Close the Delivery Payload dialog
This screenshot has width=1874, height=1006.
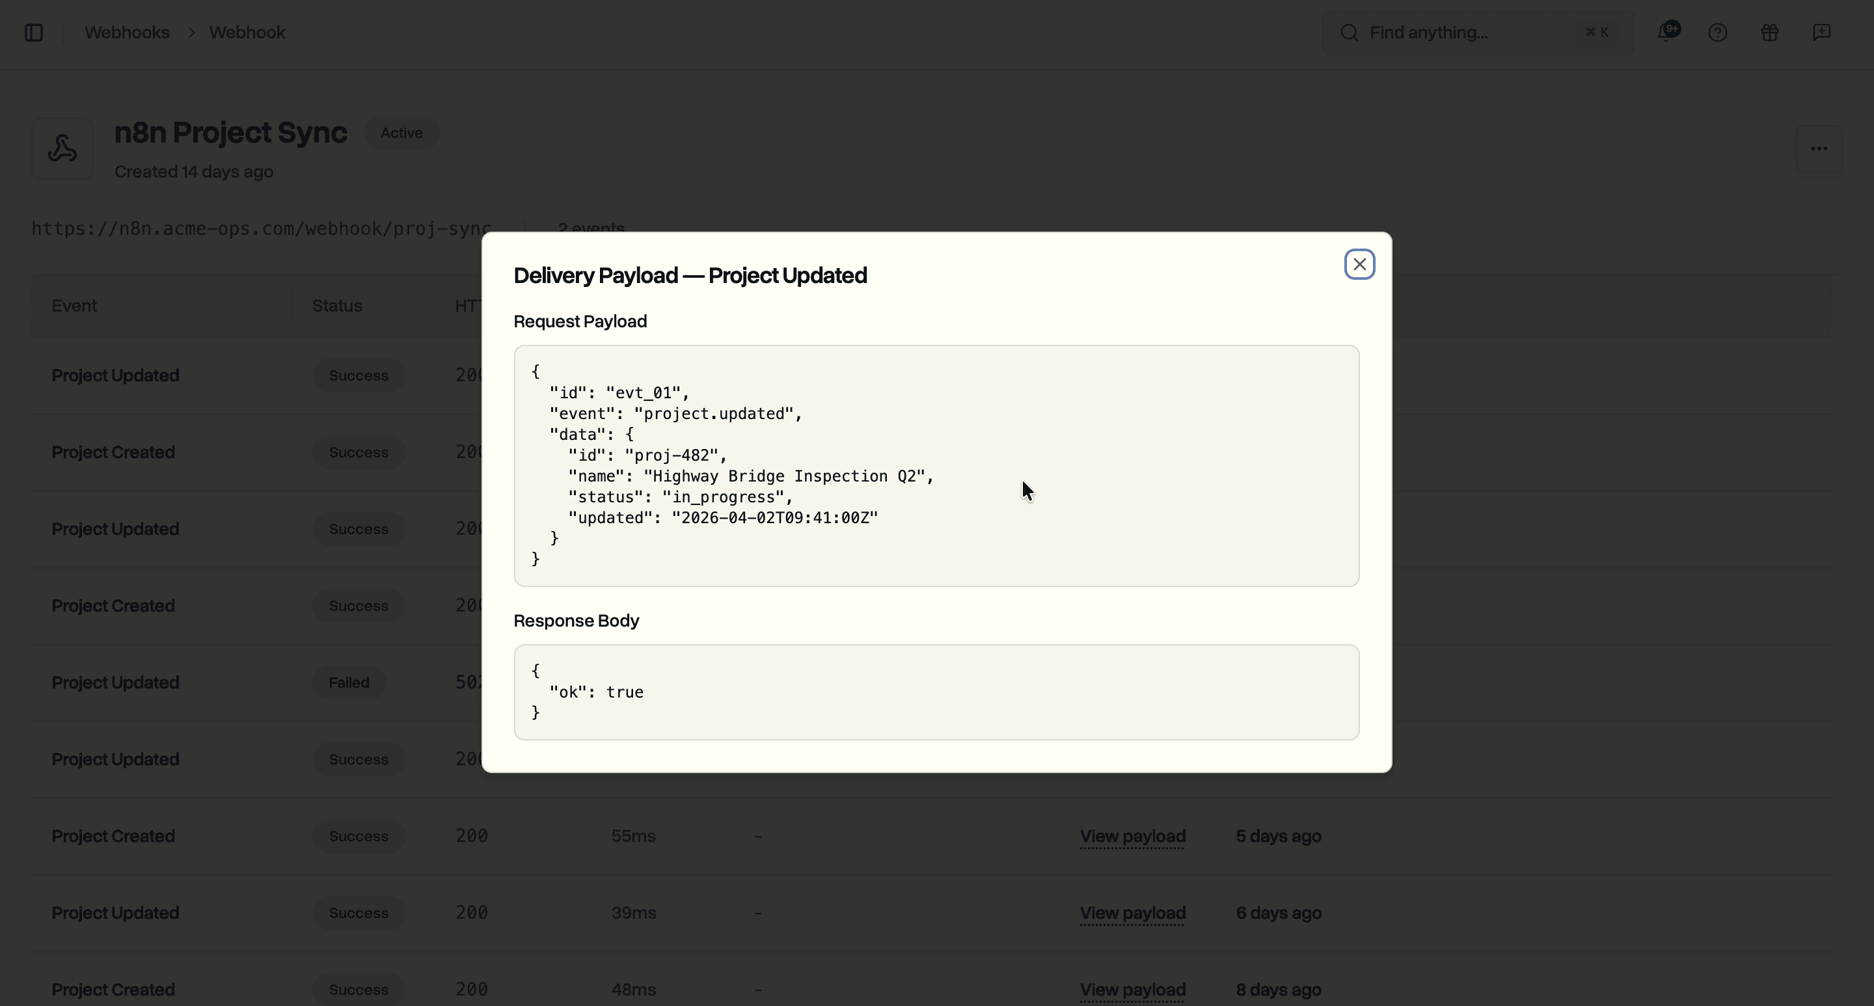pyautogui.click(x=1359, y=264)
